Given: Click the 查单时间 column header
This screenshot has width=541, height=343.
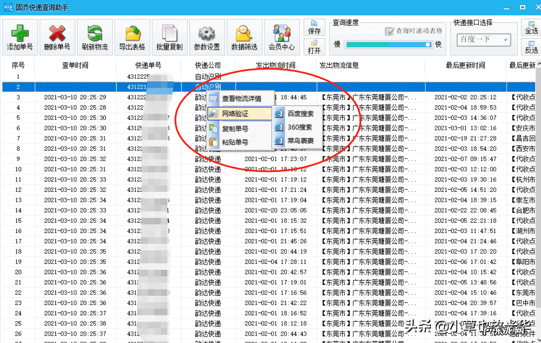Looking at the screenshot, I should coord(75,65).
